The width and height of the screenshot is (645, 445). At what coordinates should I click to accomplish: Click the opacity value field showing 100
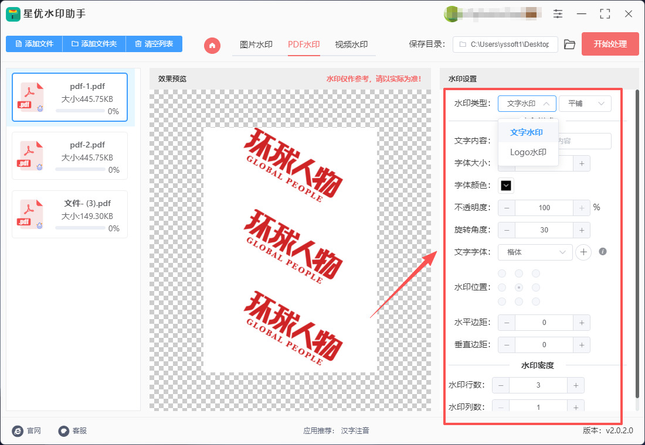click(x=544, y=208)
